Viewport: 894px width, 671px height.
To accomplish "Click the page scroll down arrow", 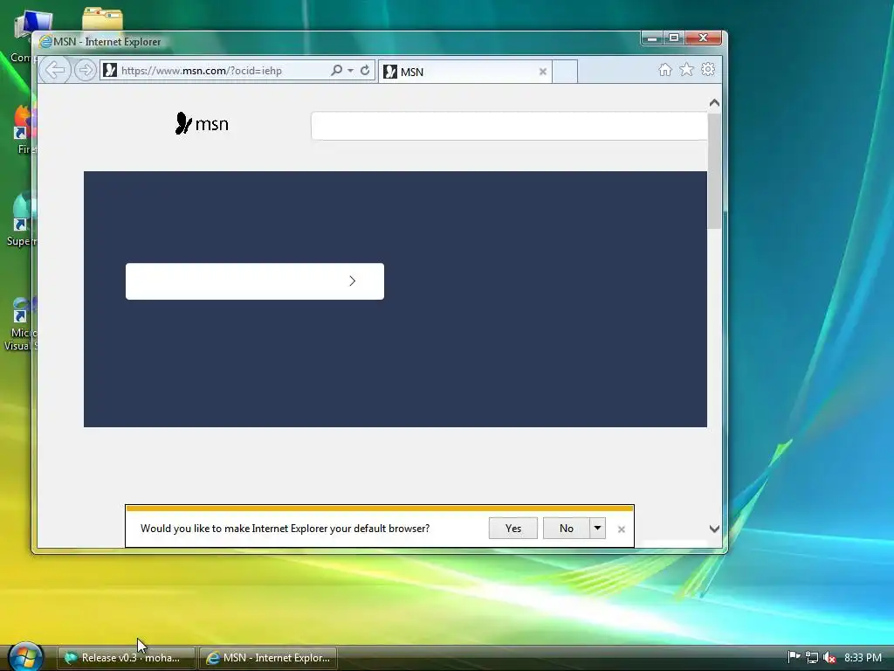I will click(x=714, y=529).
